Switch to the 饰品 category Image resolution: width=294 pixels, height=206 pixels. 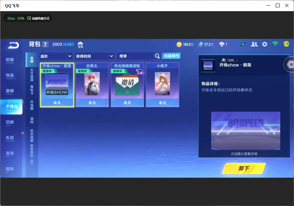click(x=10, y=76)
